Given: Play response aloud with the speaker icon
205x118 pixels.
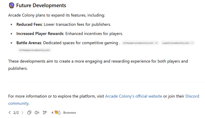Looking at the screenshot, I should pos(37,112).
